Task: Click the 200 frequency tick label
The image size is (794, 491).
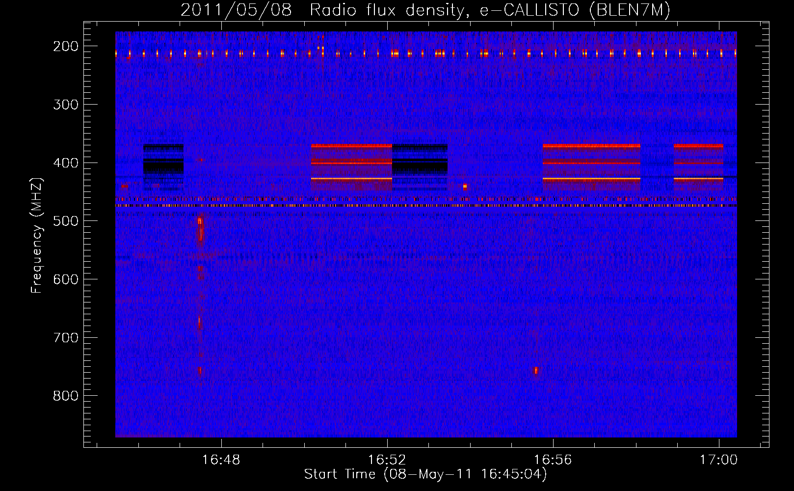Action: click(66, 46)
